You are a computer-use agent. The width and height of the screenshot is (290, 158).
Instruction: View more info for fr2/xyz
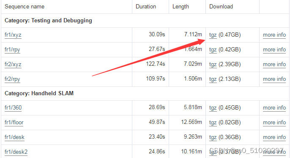[274, 64]
